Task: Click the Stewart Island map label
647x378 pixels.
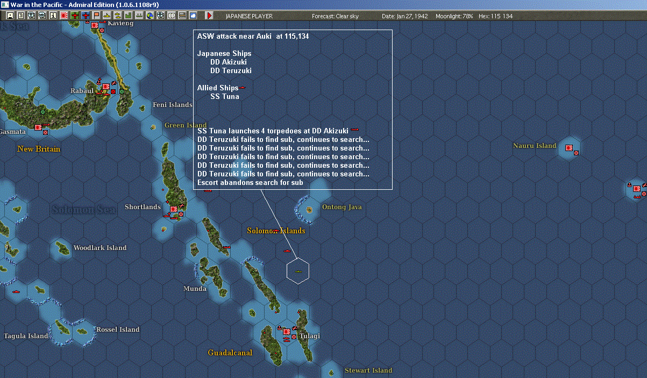Action: point(368,370)
